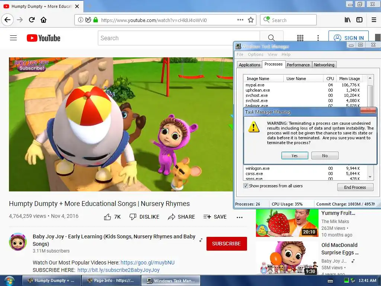Sort processes by Mem Usage column

pos(349,79)
